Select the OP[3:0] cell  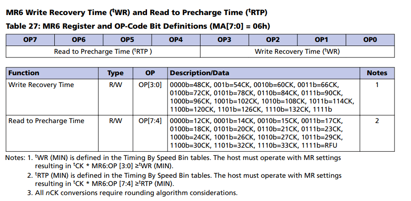150,85
